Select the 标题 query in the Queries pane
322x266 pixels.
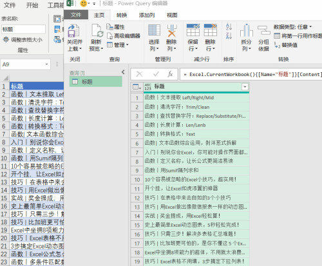pyautogui.click(x=96, y=82)
